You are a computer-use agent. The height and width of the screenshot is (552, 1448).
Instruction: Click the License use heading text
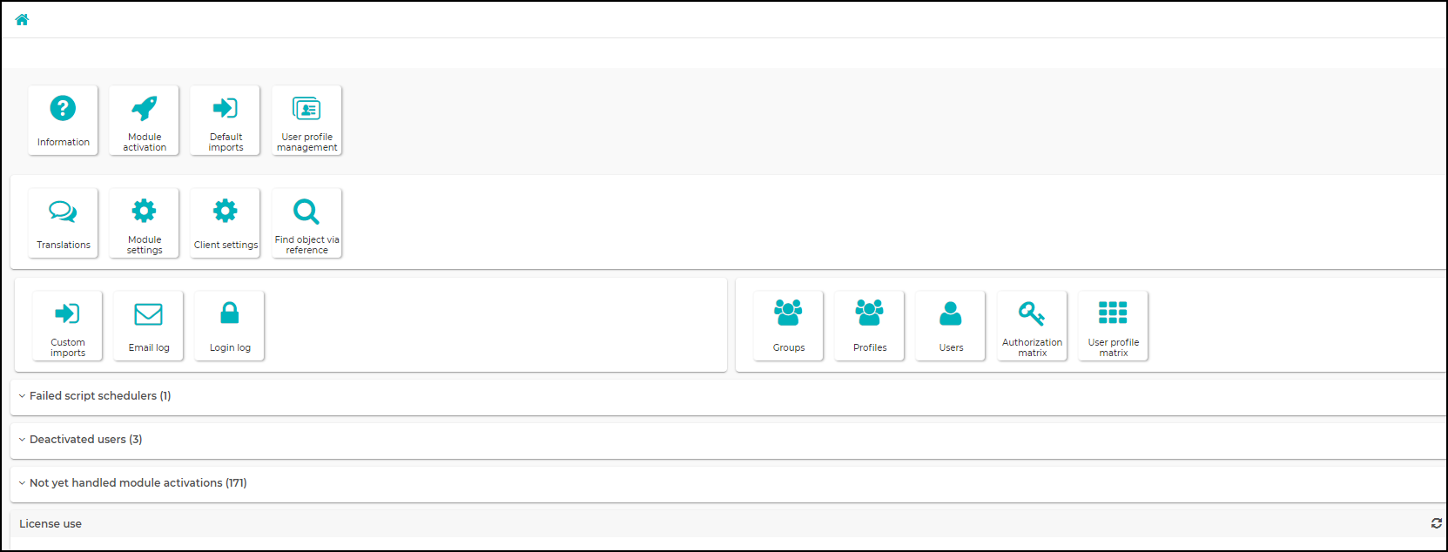point(51,524)
